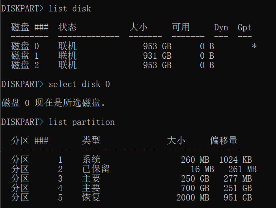Click the Dyn column header
This screenshot has width=276, height=208.
tap(221, 27)
